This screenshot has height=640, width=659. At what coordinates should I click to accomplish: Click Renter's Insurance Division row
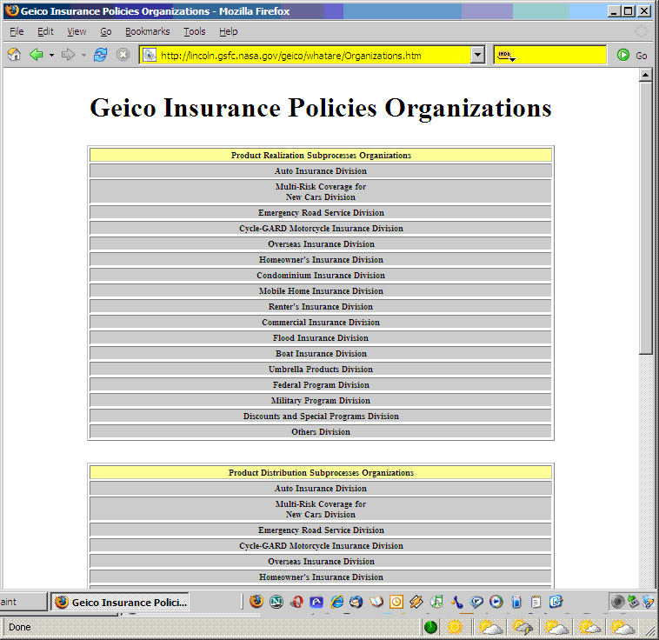click(321, 307)
